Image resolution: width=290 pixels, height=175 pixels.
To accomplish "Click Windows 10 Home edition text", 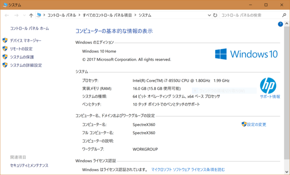I will point(99,51).
